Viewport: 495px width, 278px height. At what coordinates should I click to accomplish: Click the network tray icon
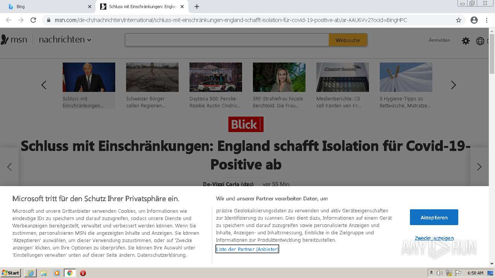coord(449,273)
